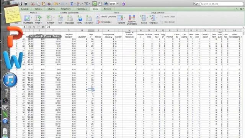Click the Copy icon in toolbar
This screenshot has height=138, width=245.
(38, 3)
